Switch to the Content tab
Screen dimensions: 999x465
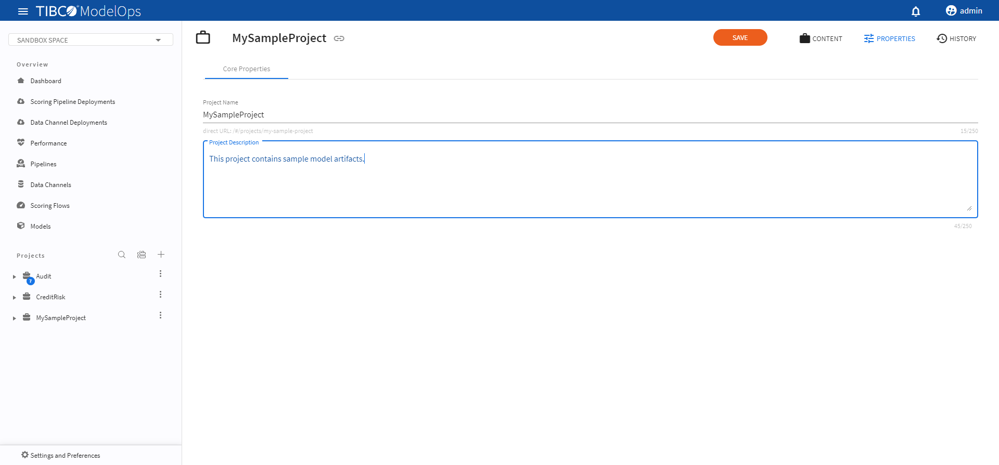[821, 38]
